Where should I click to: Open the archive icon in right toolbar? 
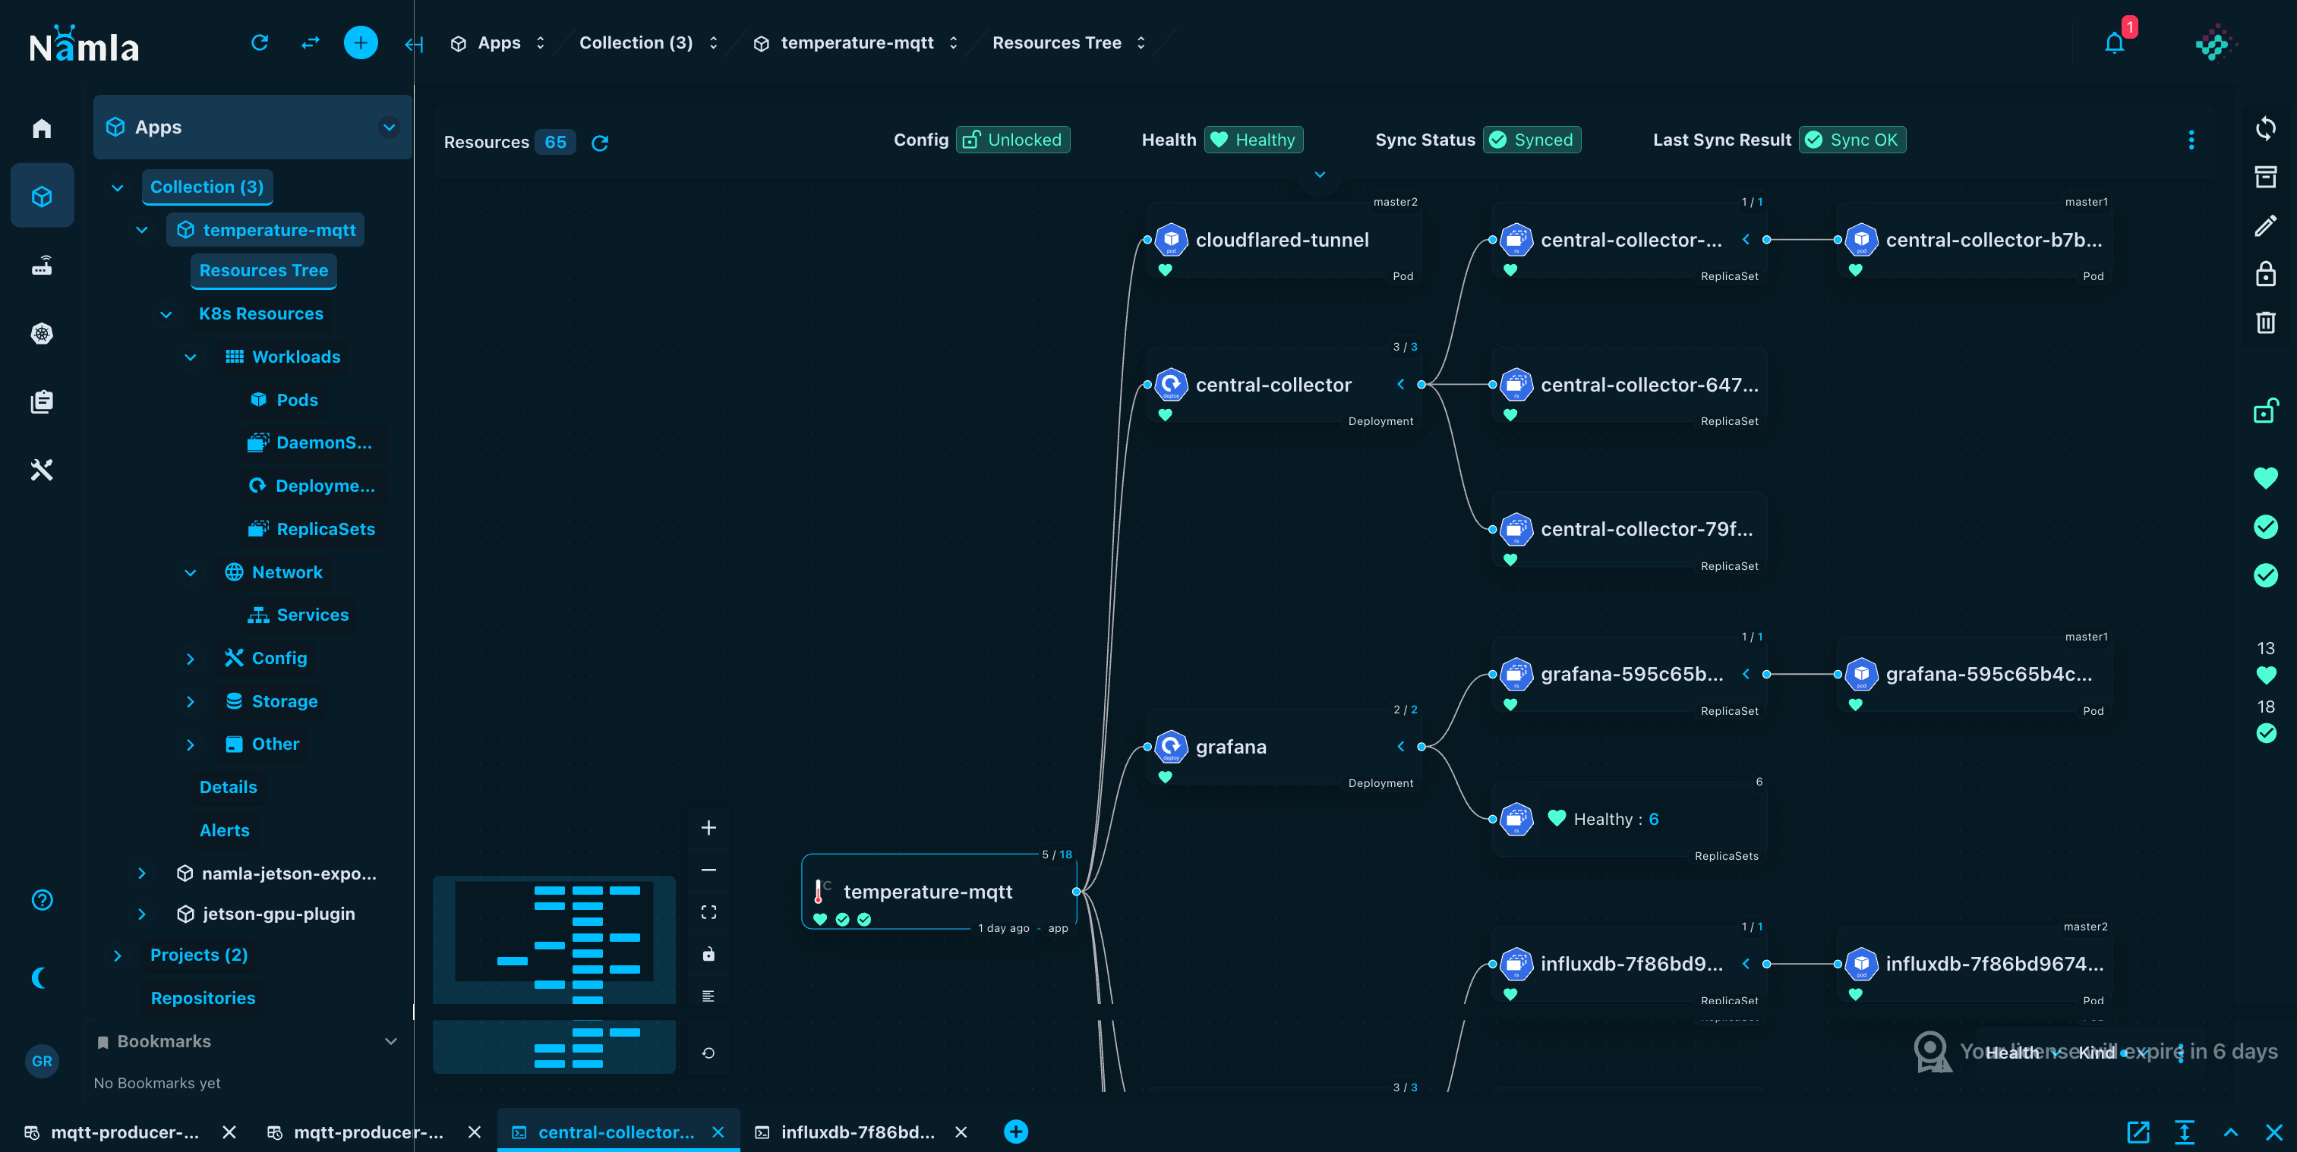pos(2265,176)
